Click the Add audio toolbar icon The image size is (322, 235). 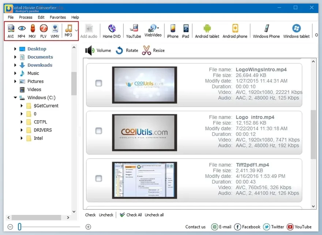click(x=89, y=31)
